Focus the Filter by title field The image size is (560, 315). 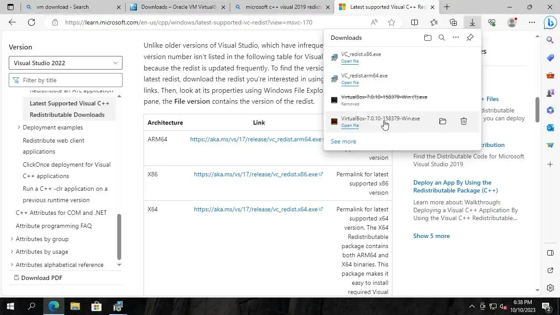tap(66, 80)
